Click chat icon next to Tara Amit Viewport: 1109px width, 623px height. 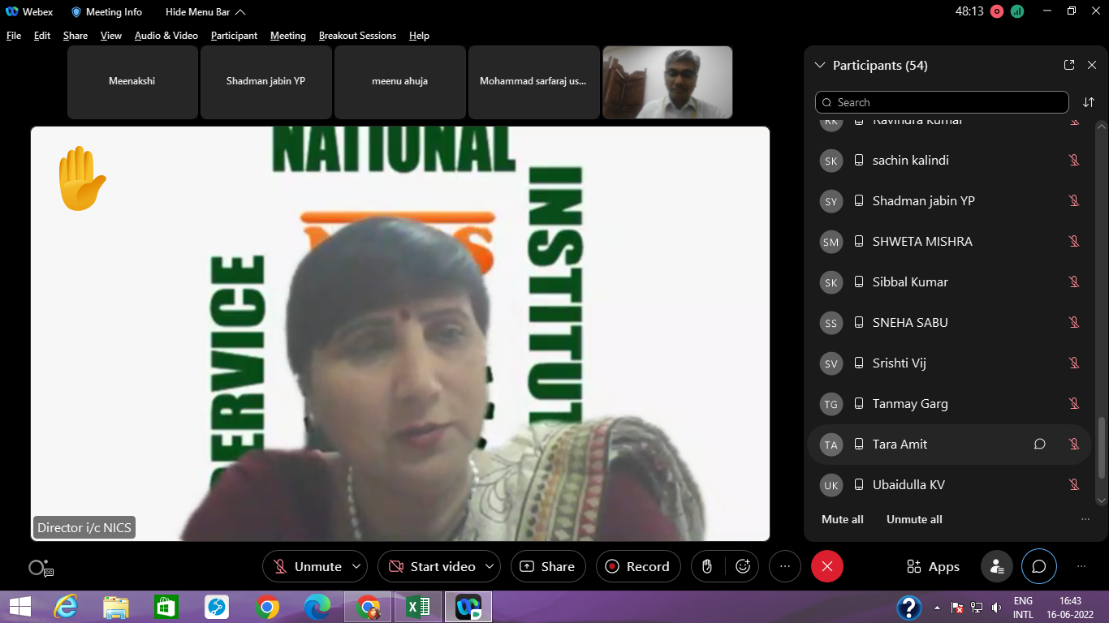point(1039,444)
